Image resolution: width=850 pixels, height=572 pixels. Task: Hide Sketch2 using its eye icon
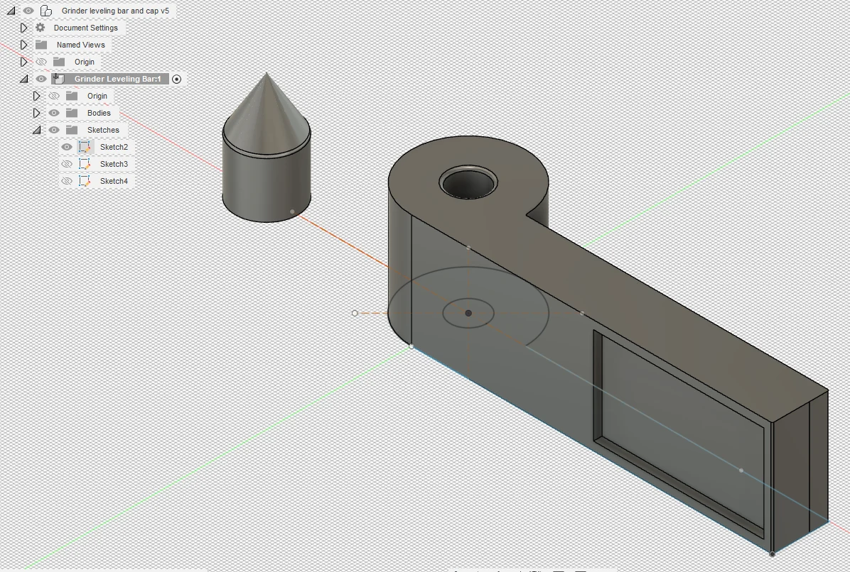pos(67,147)
